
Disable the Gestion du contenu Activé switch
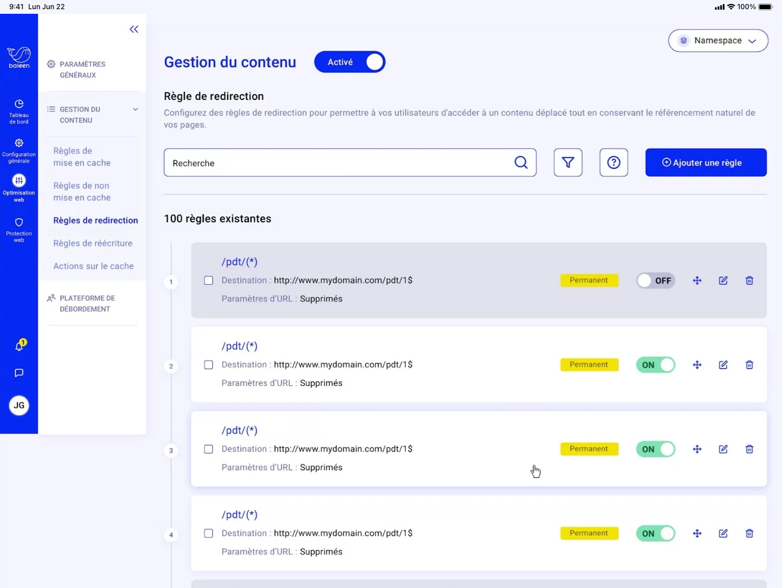[x=350, y=62]
